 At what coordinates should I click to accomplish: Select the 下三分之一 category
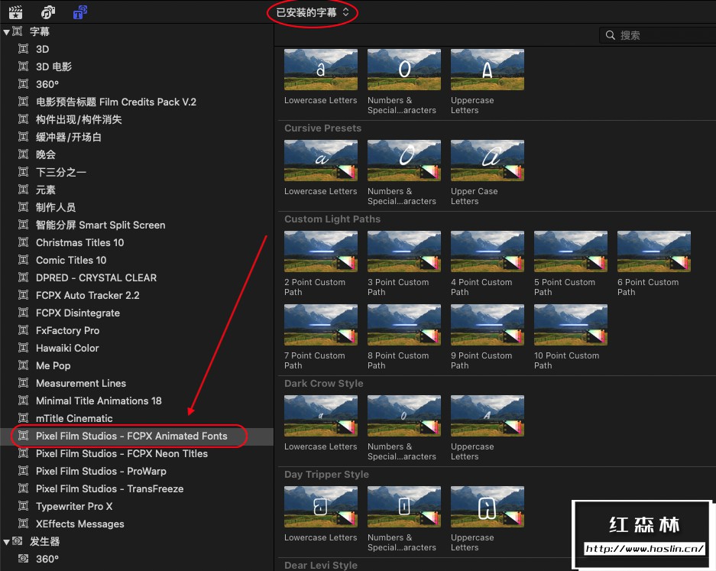tap(60, 172)
